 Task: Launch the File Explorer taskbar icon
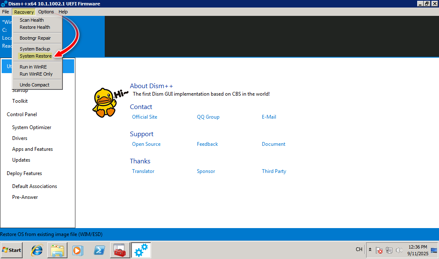click(57, 250)
